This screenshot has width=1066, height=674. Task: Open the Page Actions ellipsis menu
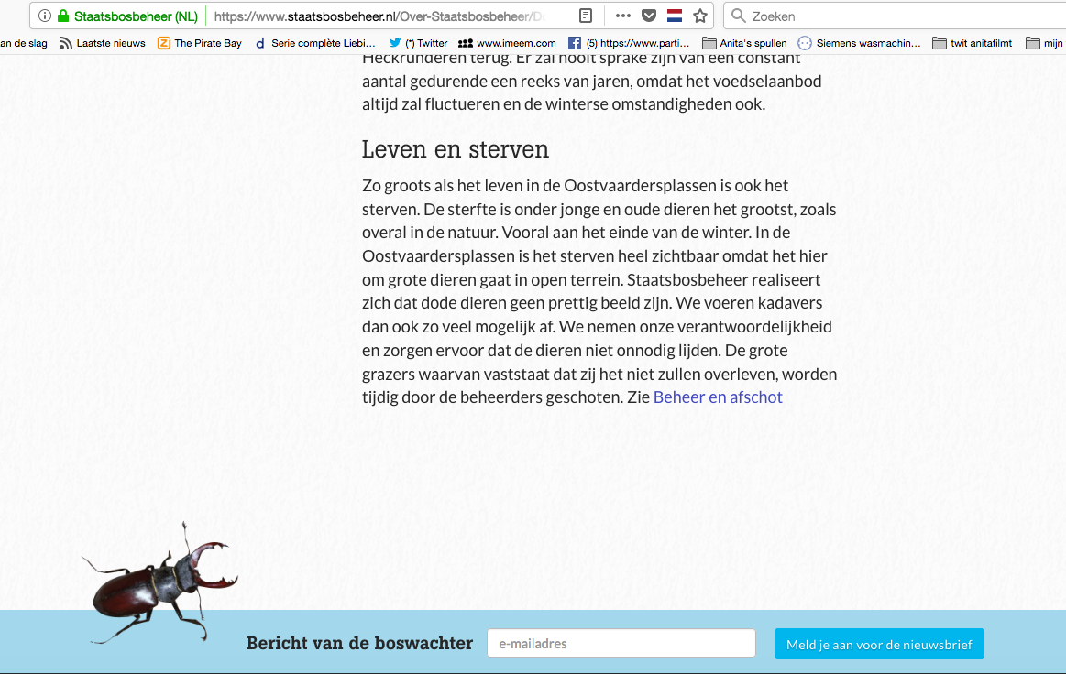[x=623, y=15]
